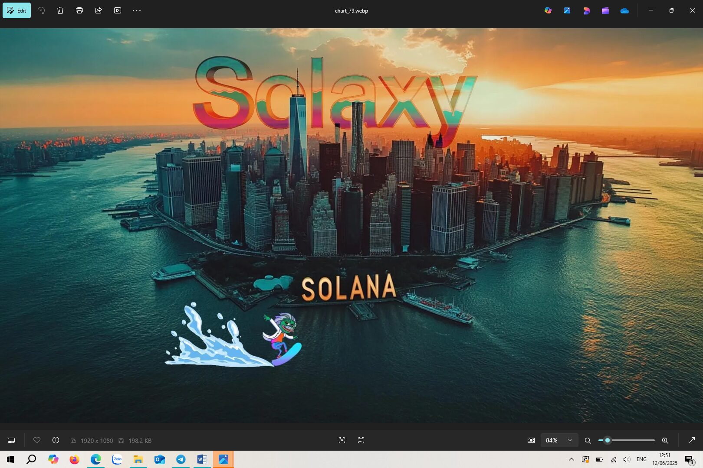Open the Edit image button
Viewport: 703px width, 468px height.
[16, 10]
